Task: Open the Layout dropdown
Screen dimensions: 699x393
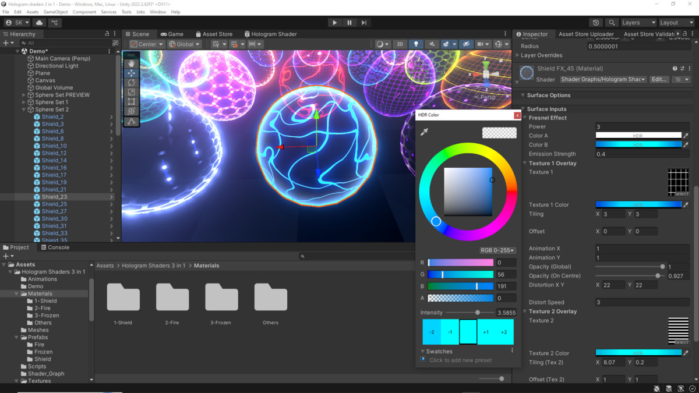Action: point(676,23)
